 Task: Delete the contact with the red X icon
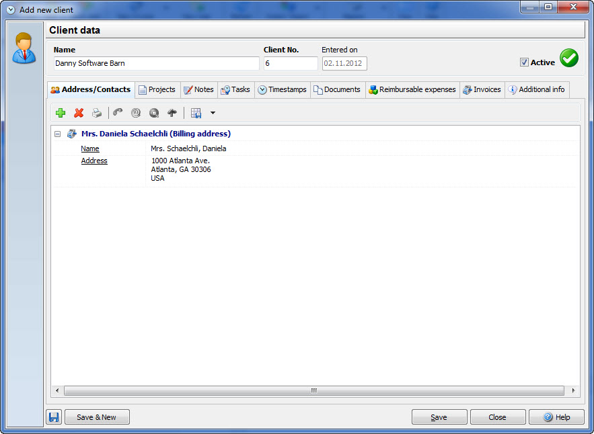[79, 113]
